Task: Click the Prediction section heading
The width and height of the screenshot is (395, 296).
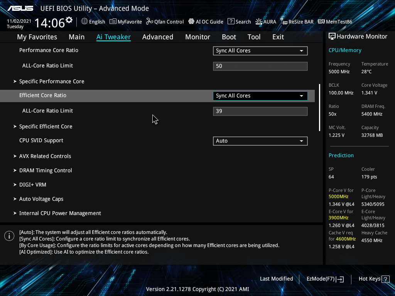Action: point(341,155)
